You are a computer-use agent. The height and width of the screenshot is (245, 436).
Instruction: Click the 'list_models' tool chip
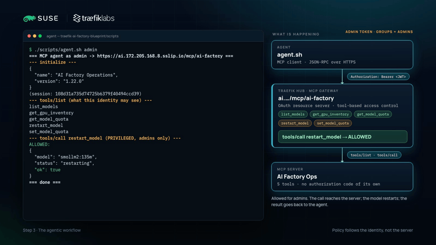293,114
